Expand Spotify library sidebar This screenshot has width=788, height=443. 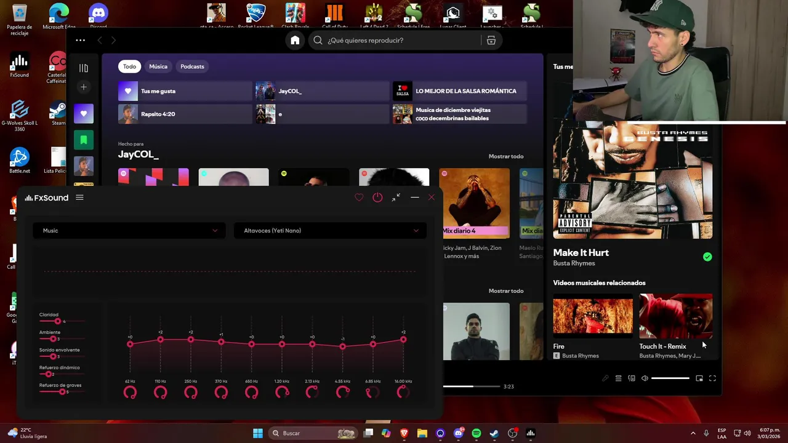coord(84,68)
